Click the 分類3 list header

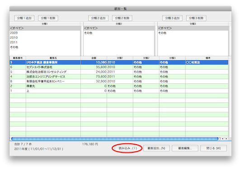coord(193,24)
